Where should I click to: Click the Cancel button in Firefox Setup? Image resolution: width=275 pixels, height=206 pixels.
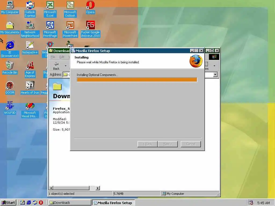coord(191,144)
